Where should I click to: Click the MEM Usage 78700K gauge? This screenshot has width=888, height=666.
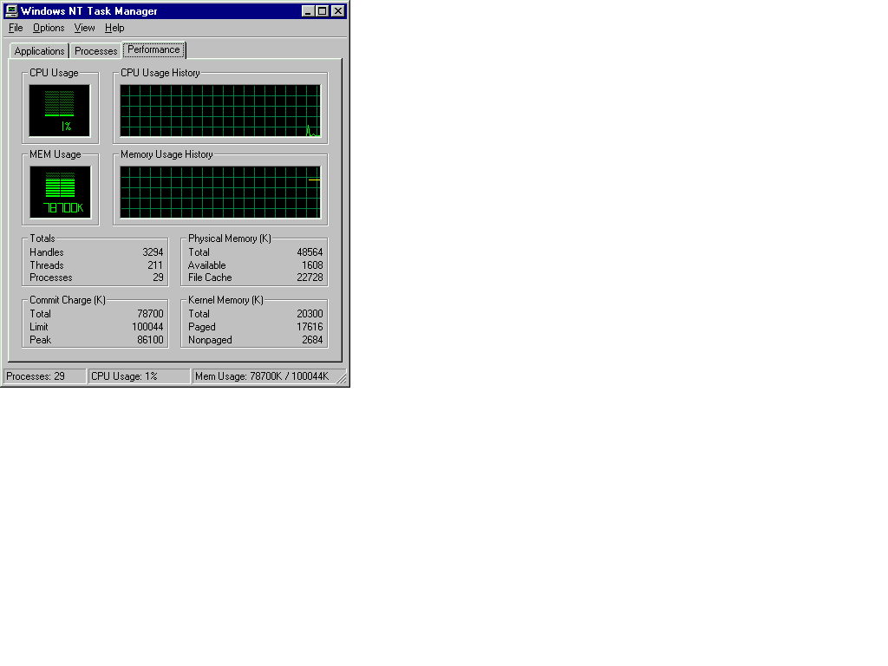click(x=60, y=192)
